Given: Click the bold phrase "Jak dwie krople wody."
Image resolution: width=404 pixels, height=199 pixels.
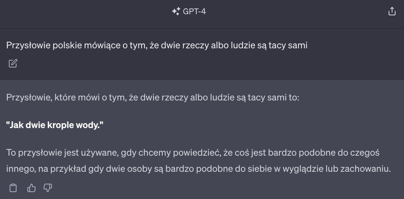Looking at the screenshot, I should coord(55,125).
